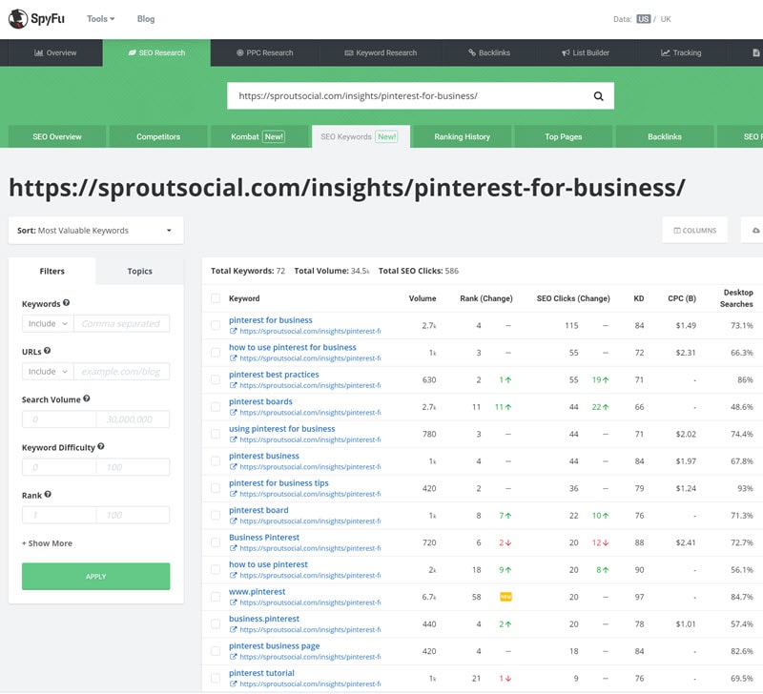763x694 pixels.
Task: Click external link icon under 'pinterest board'
Action: click(233, 521)
